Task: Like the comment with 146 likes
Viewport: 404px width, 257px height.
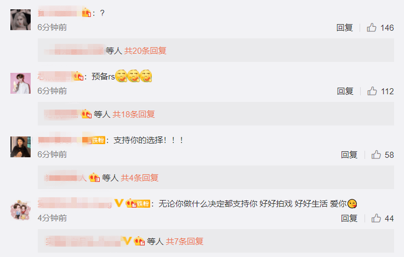Action: [x=372, y=27]
